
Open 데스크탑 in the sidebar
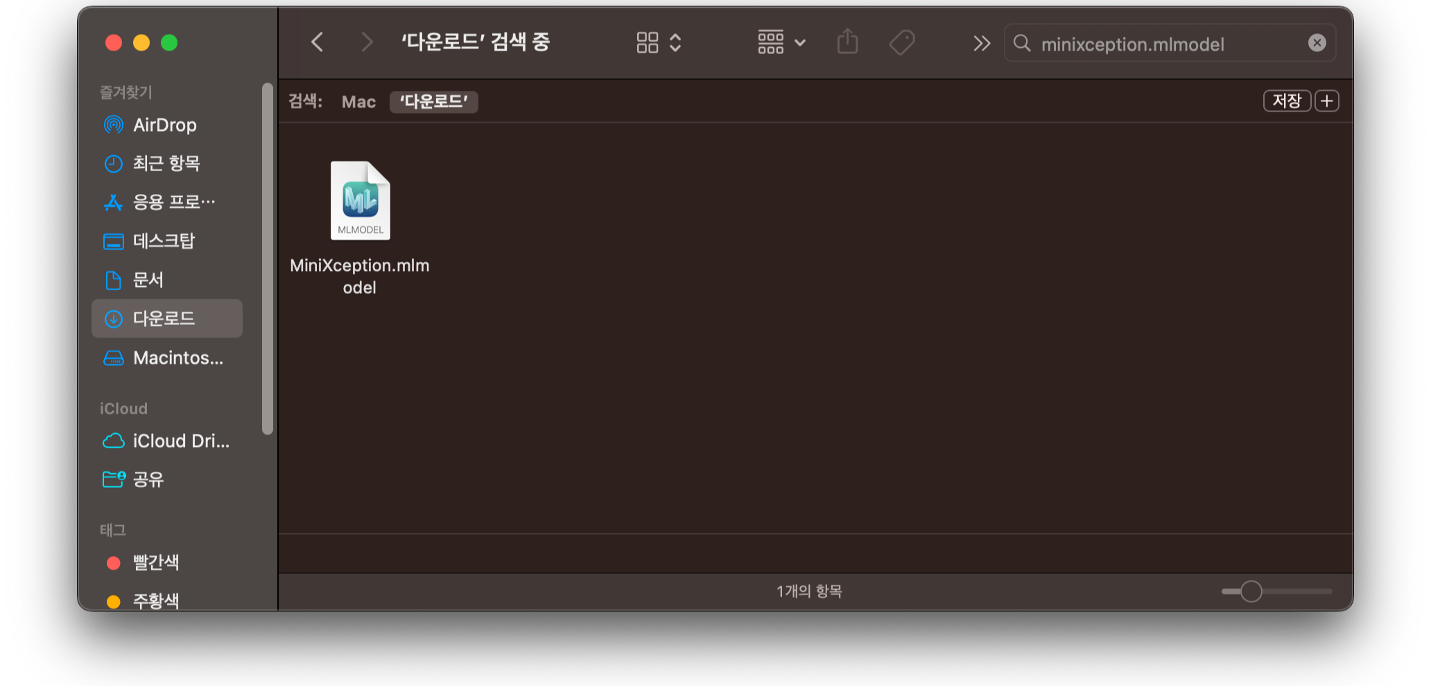[166, 241]
